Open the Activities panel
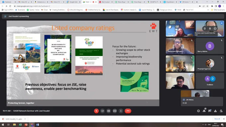 [x=215, y=111]
